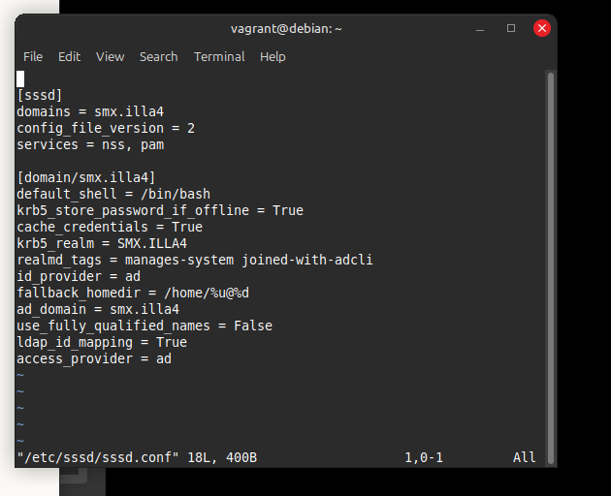Open the Edit menu
This screenshot has width=611, height=496.
[69, 56]
